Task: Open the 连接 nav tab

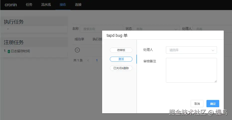Action: coord(78,5)
